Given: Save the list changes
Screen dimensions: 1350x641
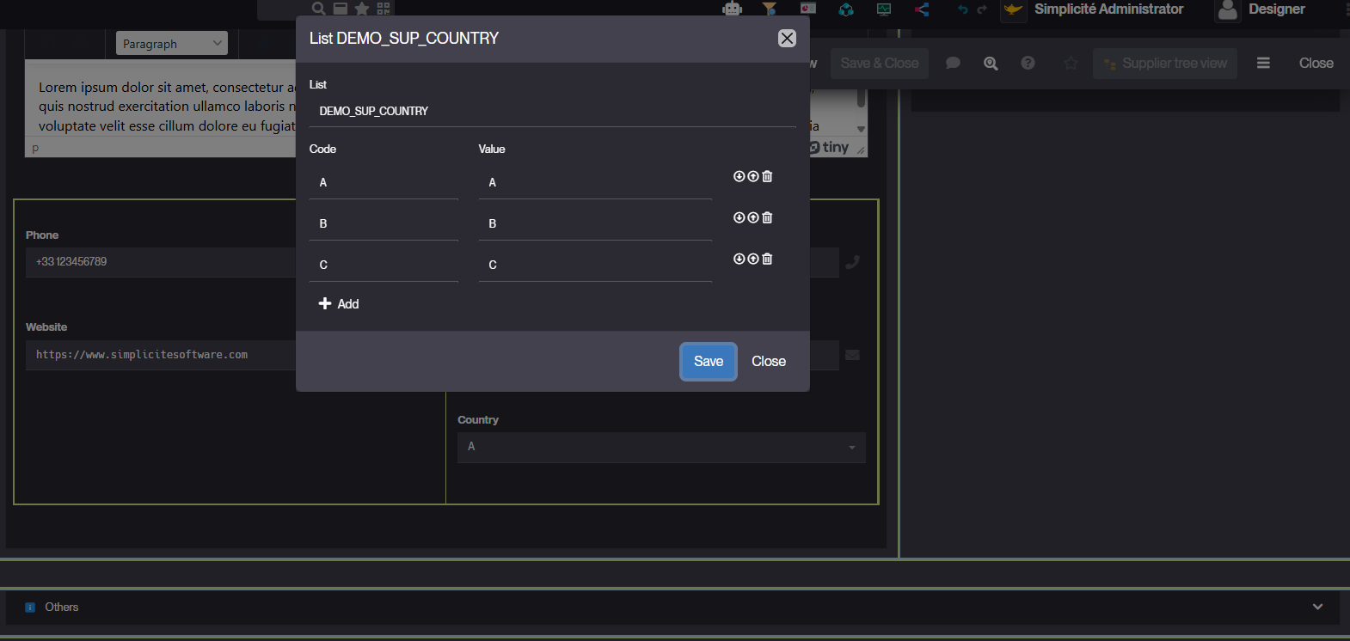Looking at the screenshot, I should [x=709, y=361].
